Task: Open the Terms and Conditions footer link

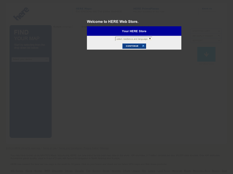Action: [x=70, y=148]
